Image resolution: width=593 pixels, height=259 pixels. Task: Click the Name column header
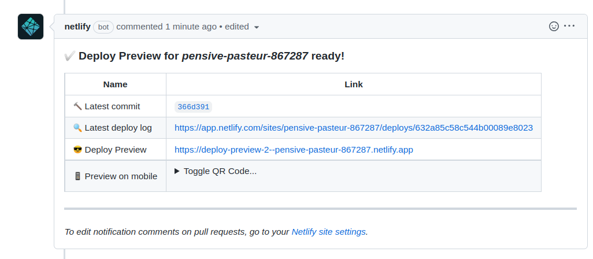pyautogui.click(x=116, y=84)
